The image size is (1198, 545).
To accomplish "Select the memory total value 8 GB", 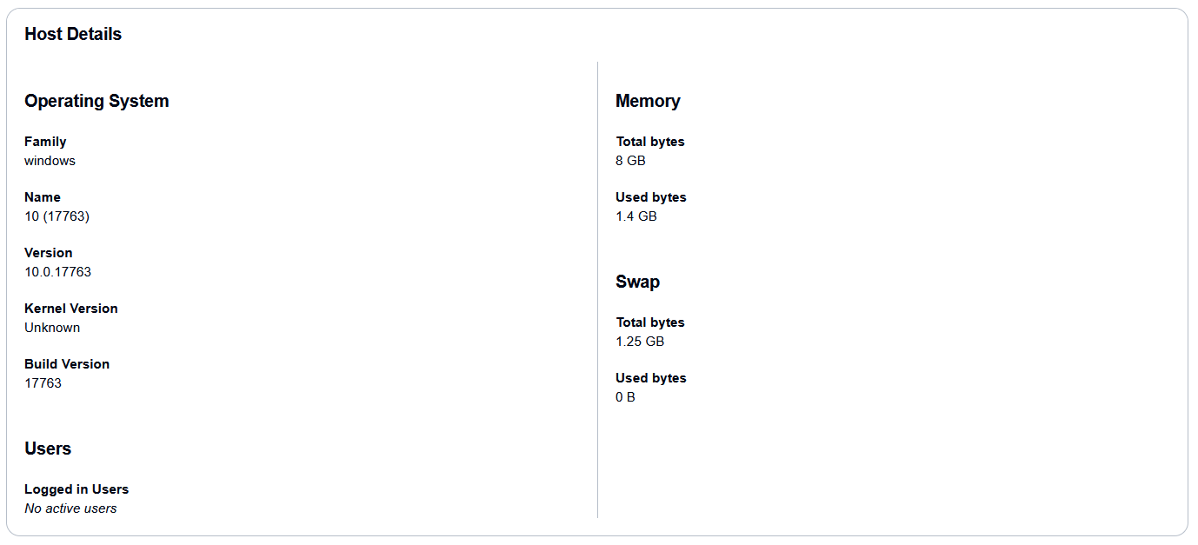I will pyautogui.click(x=630, y=161).
